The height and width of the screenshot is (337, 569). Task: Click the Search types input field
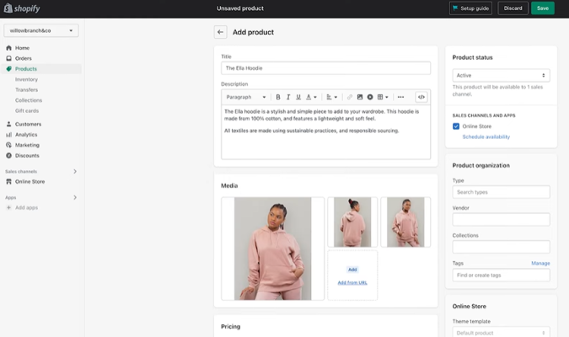coord(501,192)
